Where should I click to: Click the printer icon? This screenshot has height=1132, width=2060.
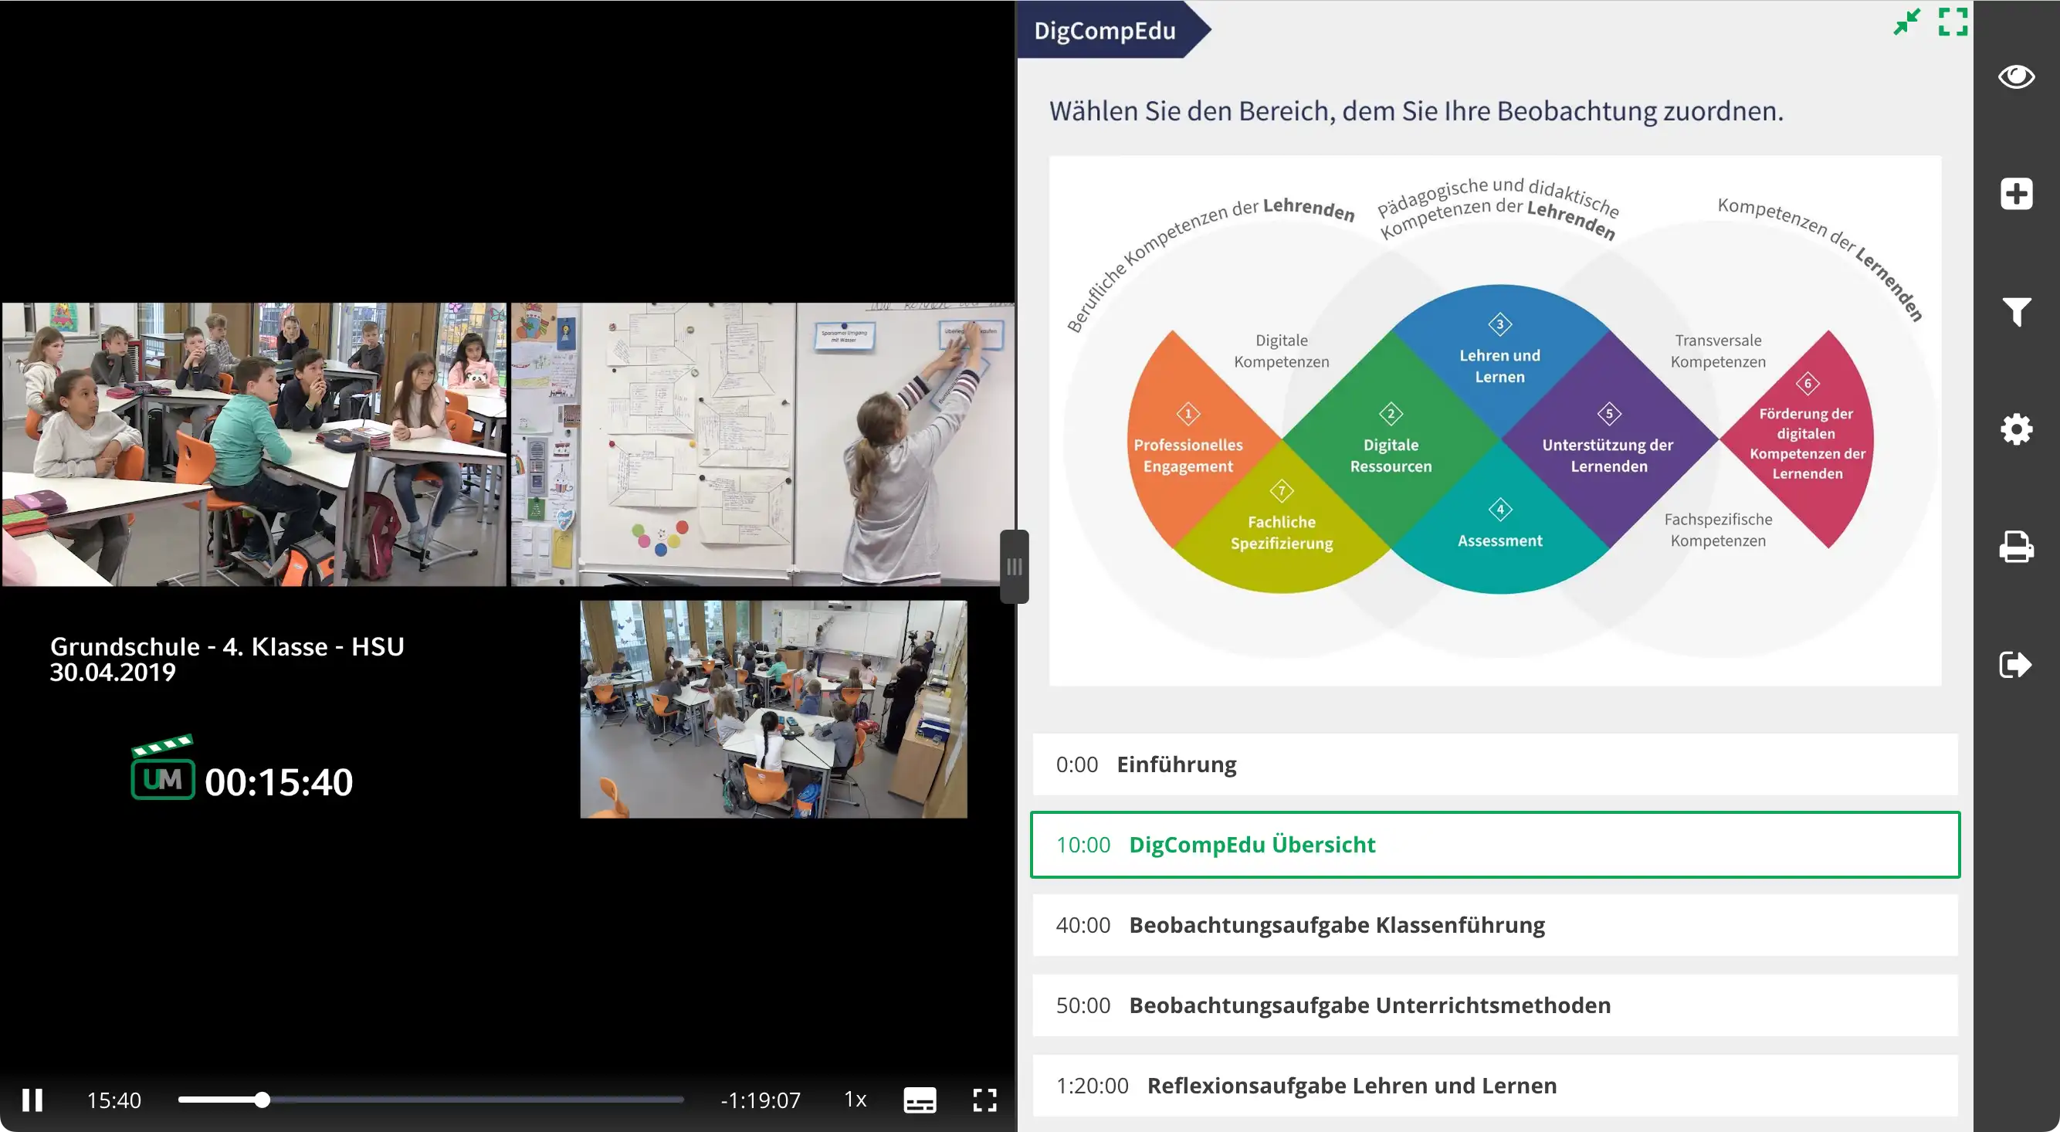coord(2015,547)
